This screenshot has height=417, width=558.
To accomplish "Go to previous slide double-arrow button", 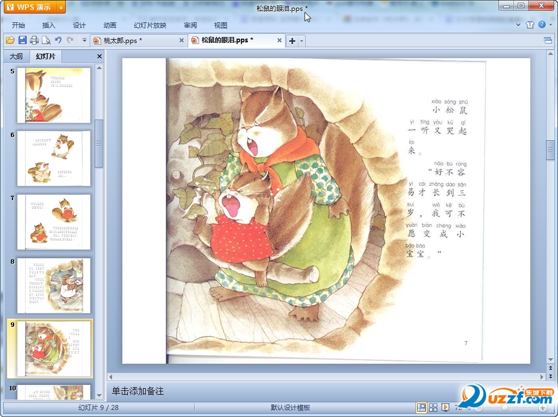I will pos(550,368).
